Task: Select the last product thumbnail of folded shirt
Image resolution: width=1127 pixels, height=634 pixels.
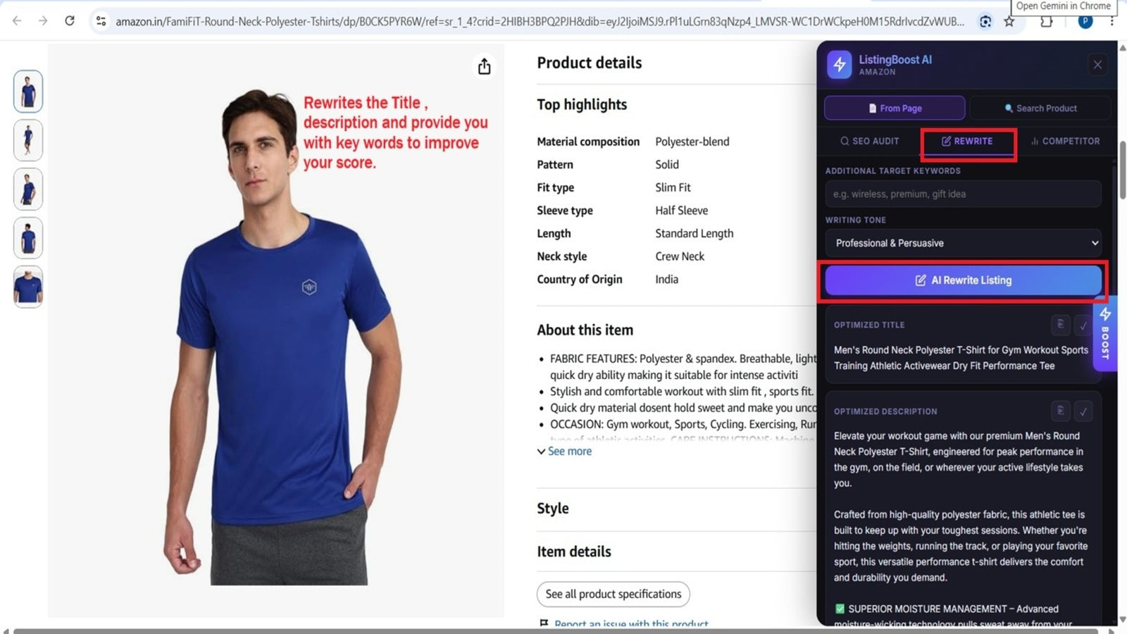Action: pyautogui.click(x=28, y=287)
